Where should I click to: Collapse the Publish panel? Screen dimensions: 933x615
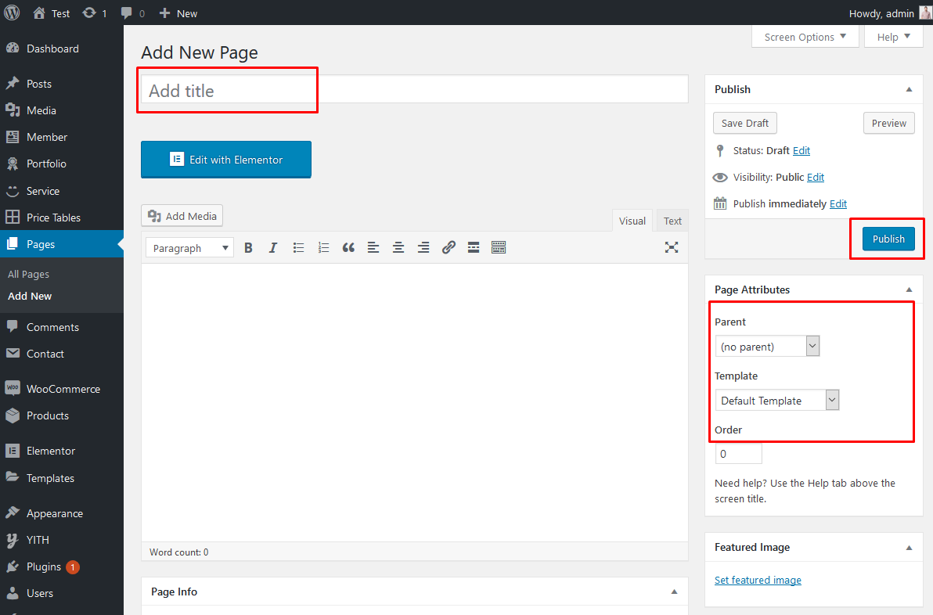pyautogui.click(x=909, y=90)
